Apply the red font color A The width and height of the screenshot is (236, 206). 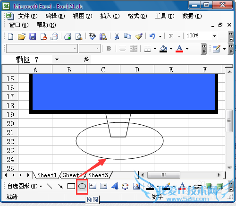tap(179, 49)
